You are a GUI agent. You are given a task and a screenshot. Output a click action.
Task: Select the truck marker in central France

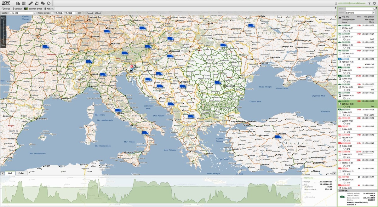[x=45, y=47]
